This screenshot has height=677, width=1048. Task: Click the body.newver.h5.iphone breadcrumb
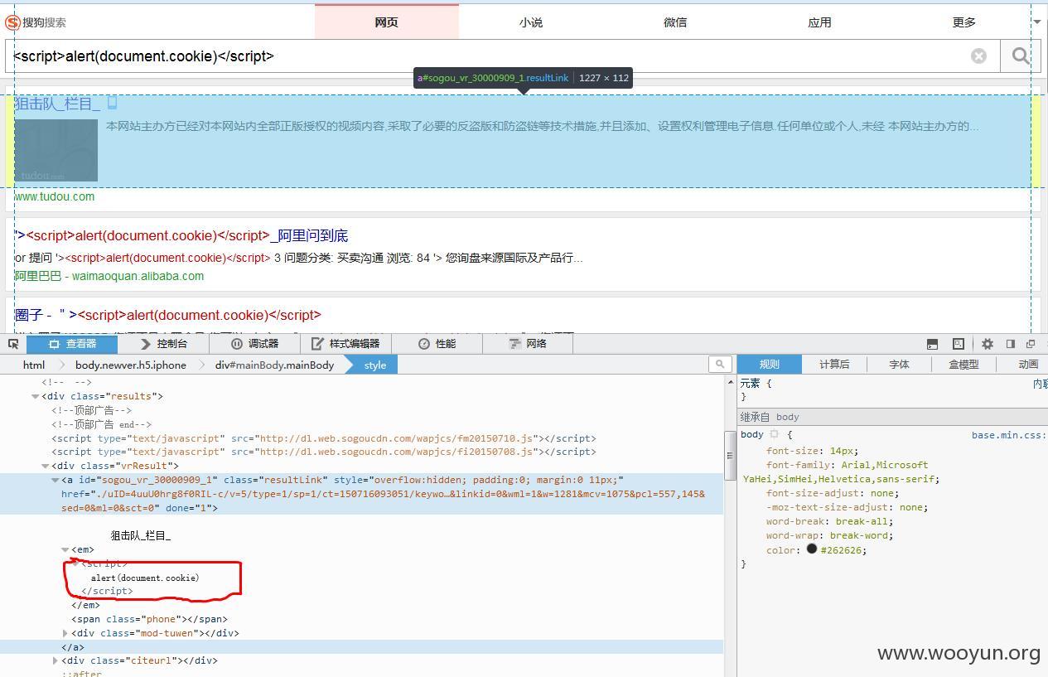coord(131,365)
